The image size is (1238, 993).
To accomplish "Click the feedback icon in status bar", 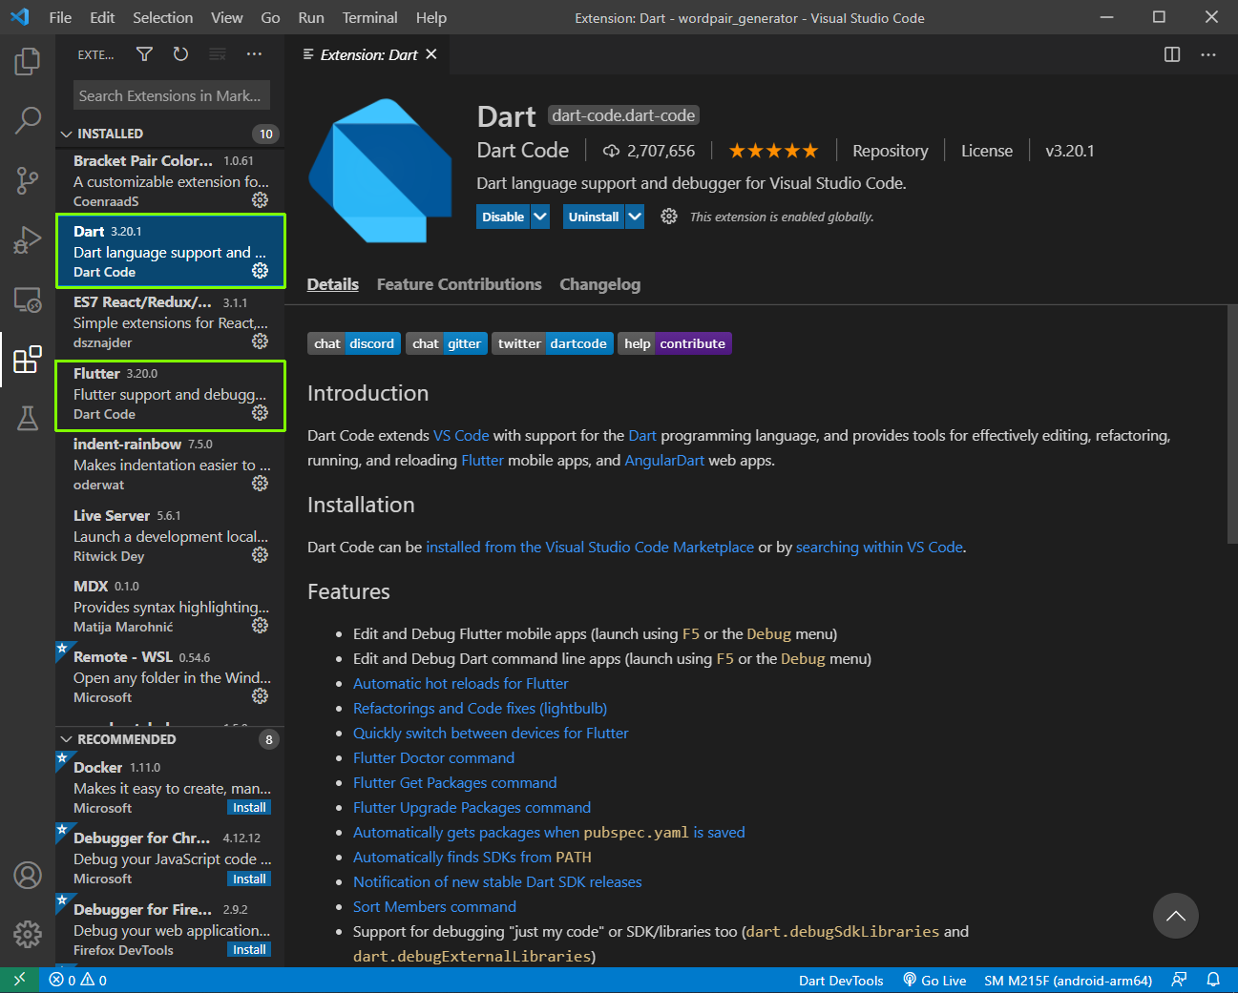I will 1180,980.
